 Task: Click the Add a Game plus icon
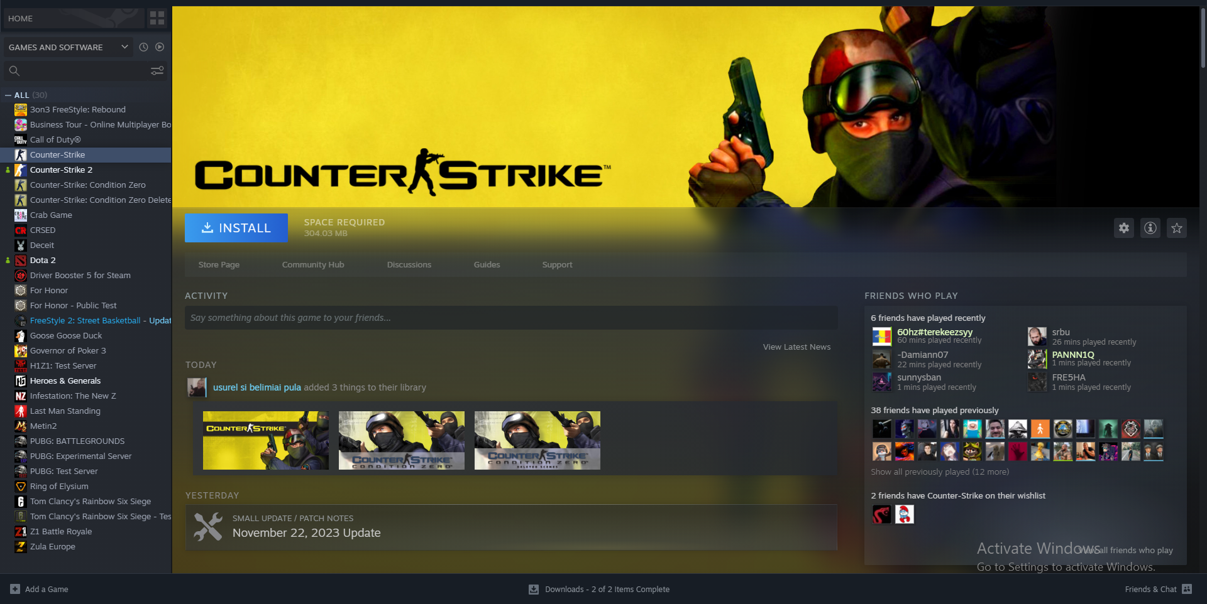15,589
